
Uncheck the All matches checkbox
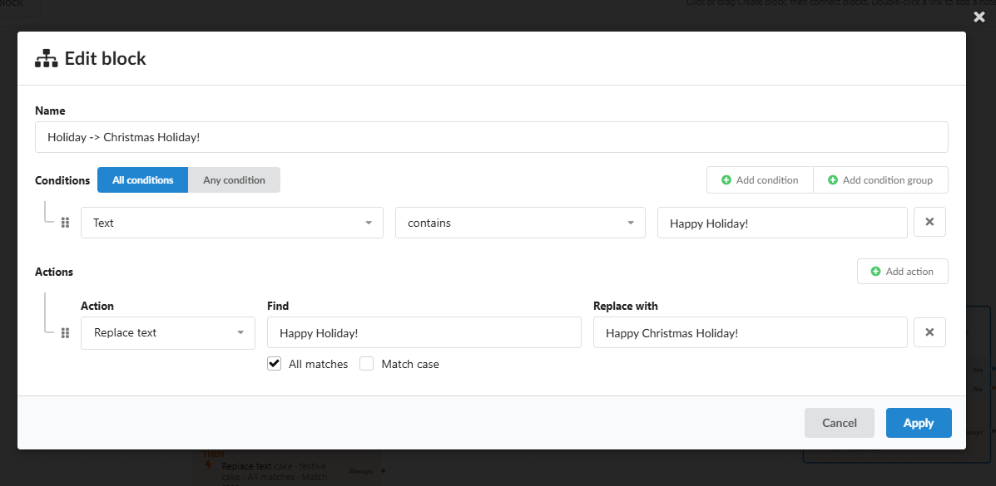[274, 364]
